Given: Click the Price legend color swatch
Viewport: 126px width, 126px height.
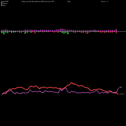Looking at the screenshot, I should coord(2,5).
